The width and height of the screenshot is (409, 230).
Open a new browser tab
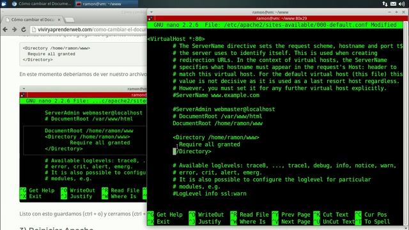pos(70,20)
